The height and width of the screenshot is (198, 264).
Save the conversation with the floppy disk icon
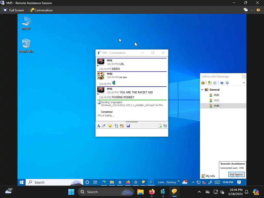[x=128, y=126]
